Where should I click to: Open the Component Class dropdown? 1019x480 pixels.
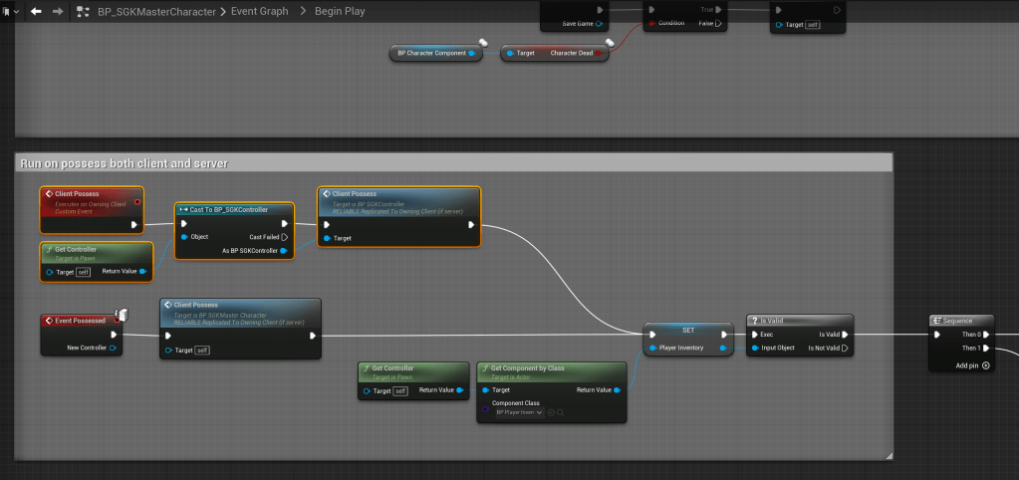[x=520, y=412]
